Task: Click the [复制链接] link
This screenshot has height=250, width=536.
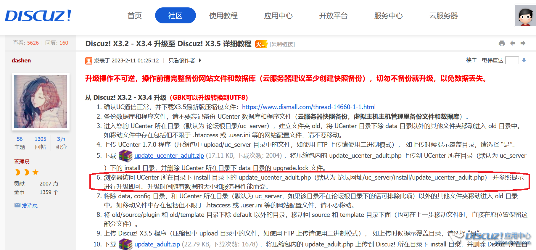Action: (x=282, y=44)
